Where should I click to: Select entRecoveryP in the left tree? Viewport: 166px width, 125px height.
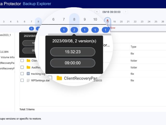click(x=7, y=68)
